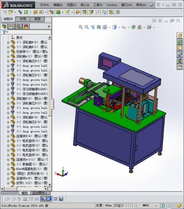Open the FeatureManager design tree tab icon
The image size is (184, 209).
click(x=4, y=27)
